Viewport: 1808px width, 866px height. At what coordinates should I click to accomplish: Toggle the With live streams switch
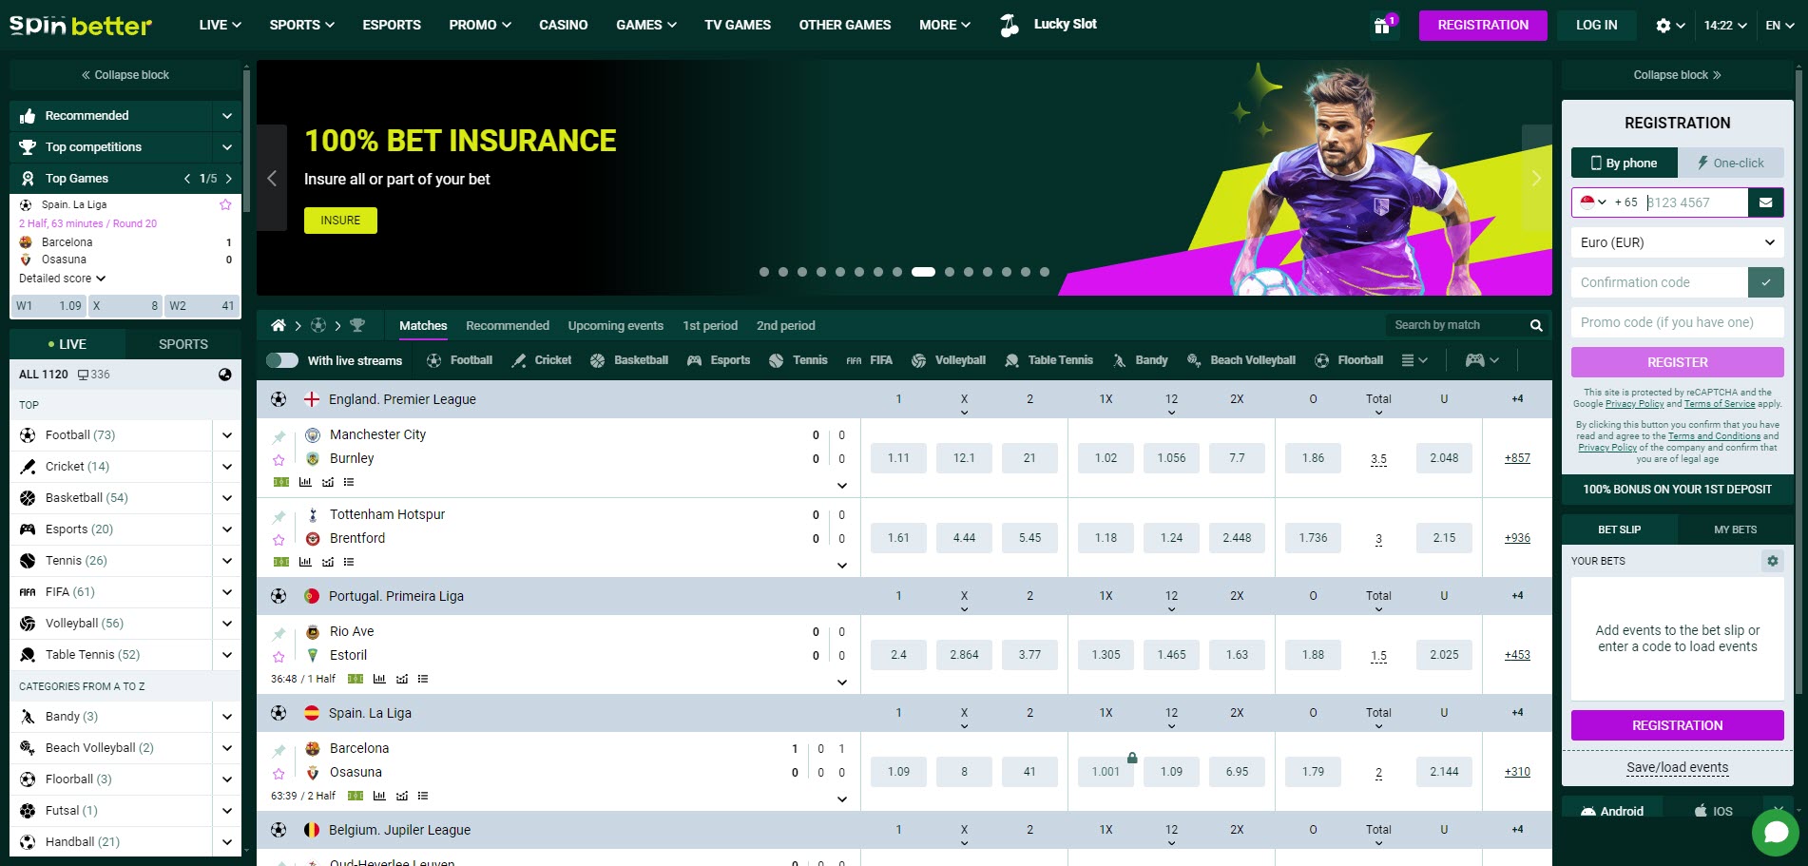[x=282, y=360]
